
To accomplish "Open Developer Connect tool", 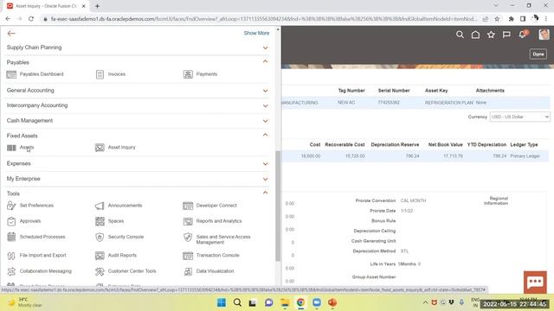I will point(216,206).
